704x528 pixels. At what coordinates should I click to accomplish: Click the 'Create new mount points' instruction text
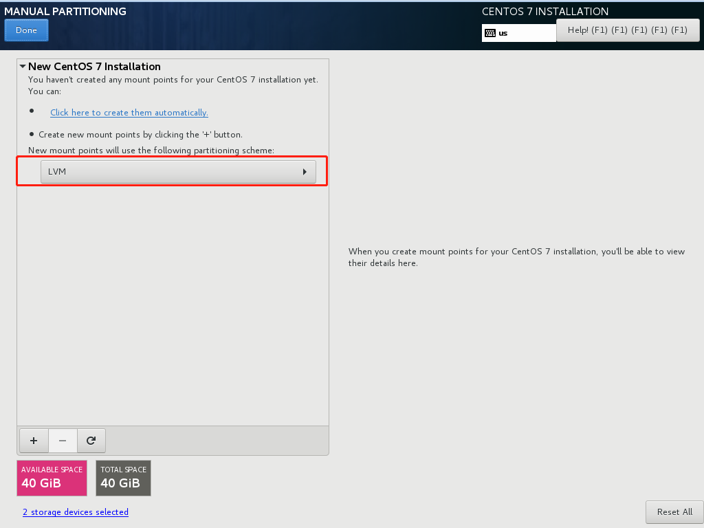[140, 135]
